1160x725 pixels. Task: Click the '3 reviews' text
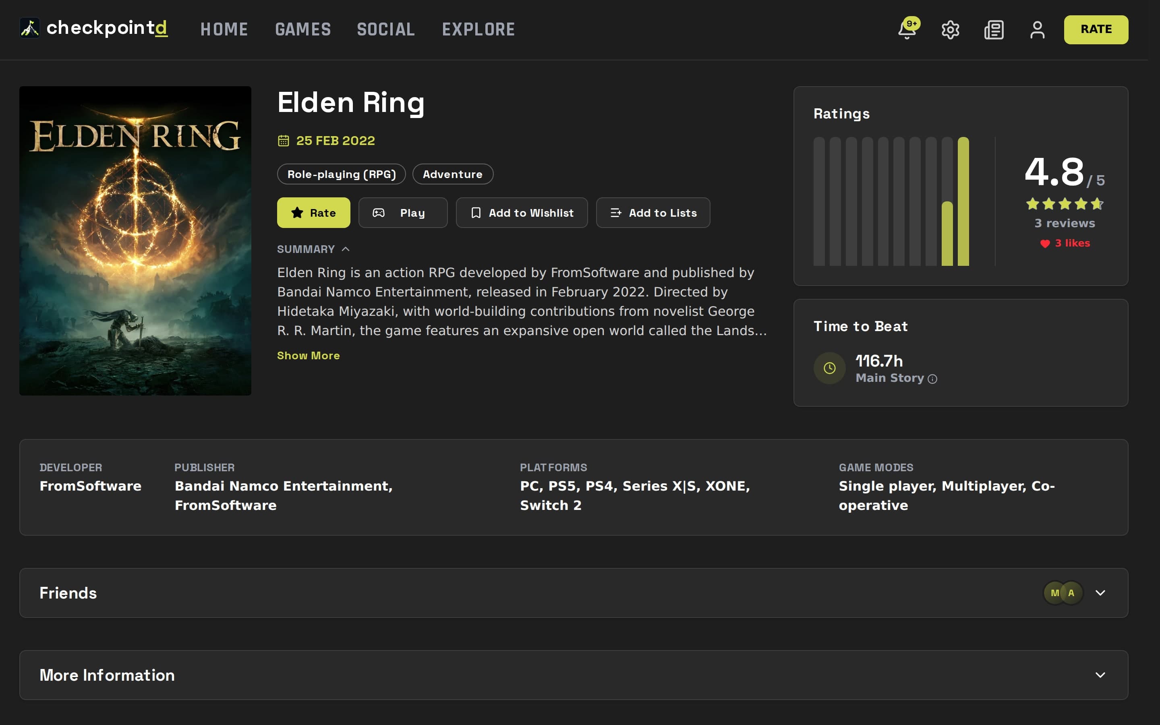1065,223
